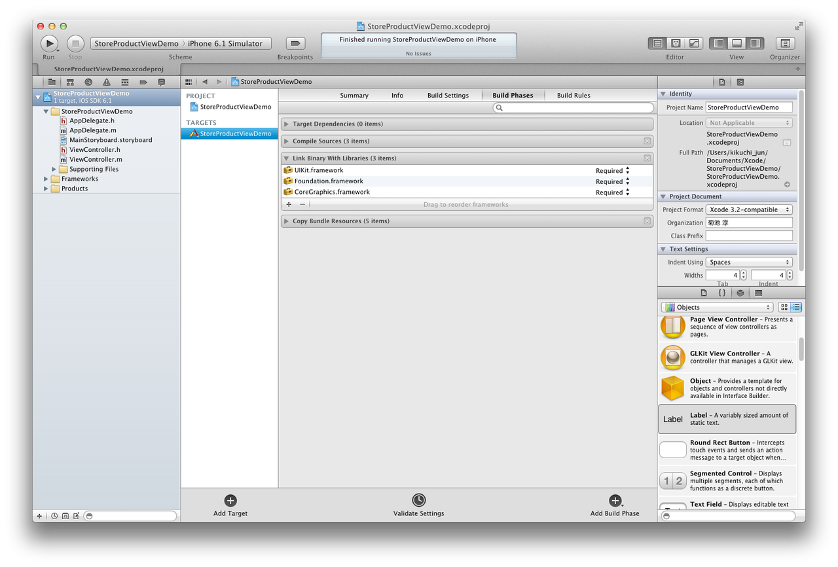Image resolution: width=838 pixels, height=567 pixels.
Task: Select AppDelegate.m in navigator
Action: (x=92, y=130)
